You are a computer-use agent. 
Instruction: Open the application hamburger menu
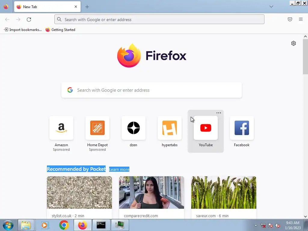(301, 19)
